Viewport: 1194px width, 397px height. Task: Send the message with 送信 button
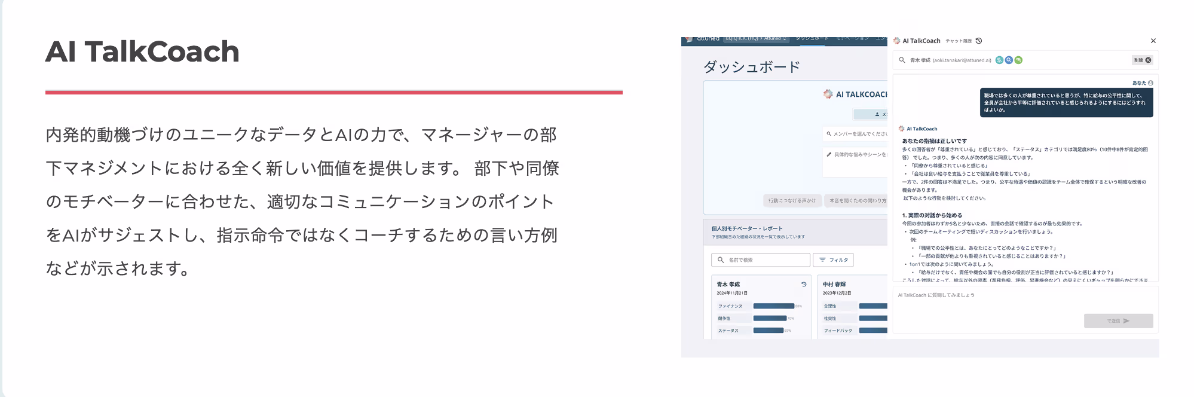pyautogui.click(x=1118, y=321)
